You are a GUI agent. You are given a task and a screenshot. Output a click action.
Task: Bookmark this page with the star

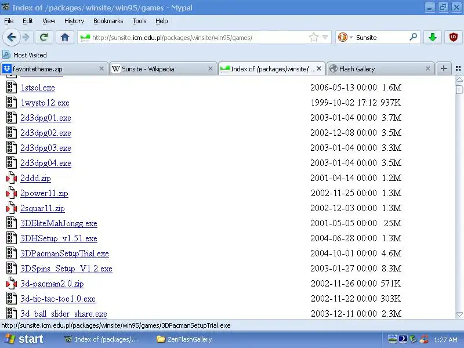(x=313, y=38)
